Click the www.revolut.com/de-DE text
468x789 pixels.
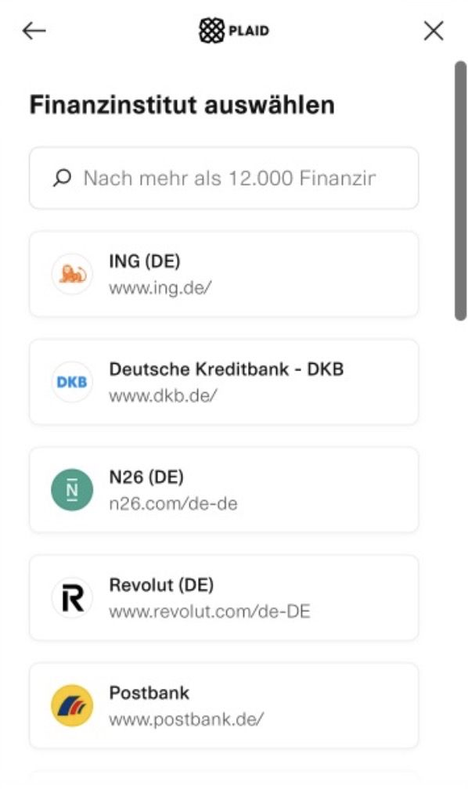209,611
